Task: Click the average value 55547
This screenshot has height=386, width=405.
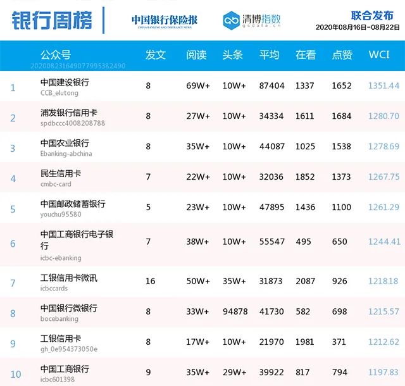Action: [272, 242]
